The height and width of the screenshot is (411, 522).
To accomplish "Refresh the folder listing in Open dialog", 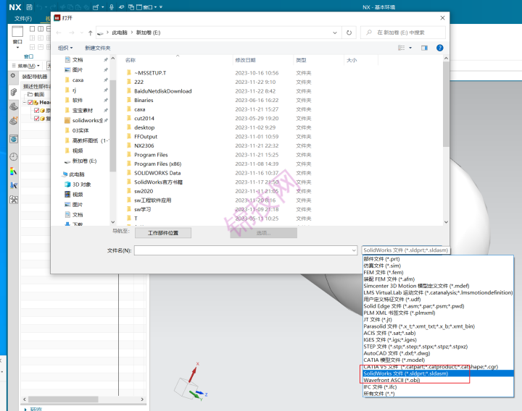I will tap(349, 33).
